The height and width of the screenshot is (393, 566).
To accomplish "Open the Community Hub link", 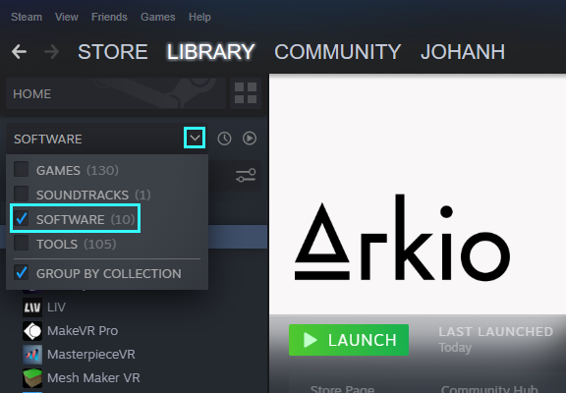I will tap(489, 389).
